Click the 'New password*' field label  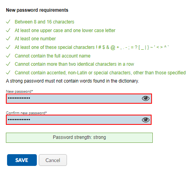click(x=20, y=92)
